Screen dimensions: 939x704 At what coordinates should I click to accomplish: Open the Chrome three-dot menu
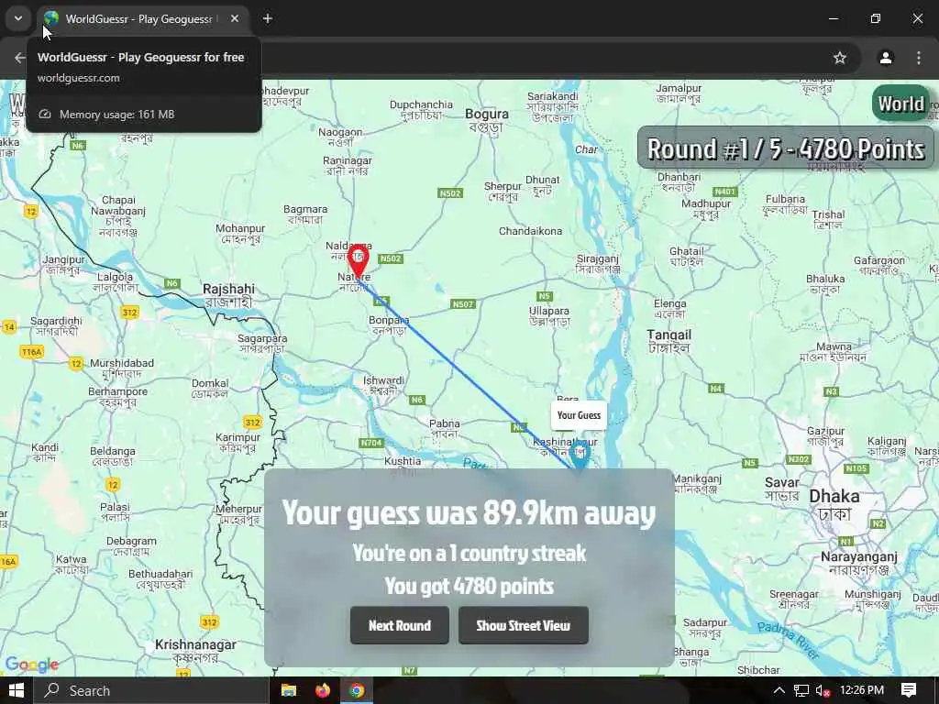coord(919,58)
